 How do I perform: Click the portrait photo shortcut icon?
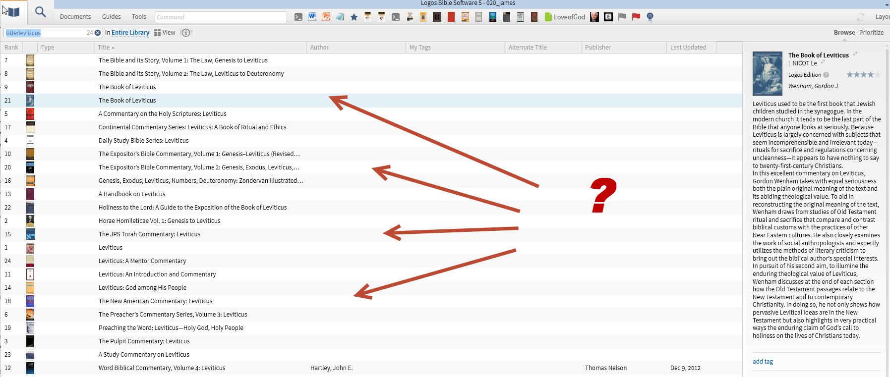594,17
